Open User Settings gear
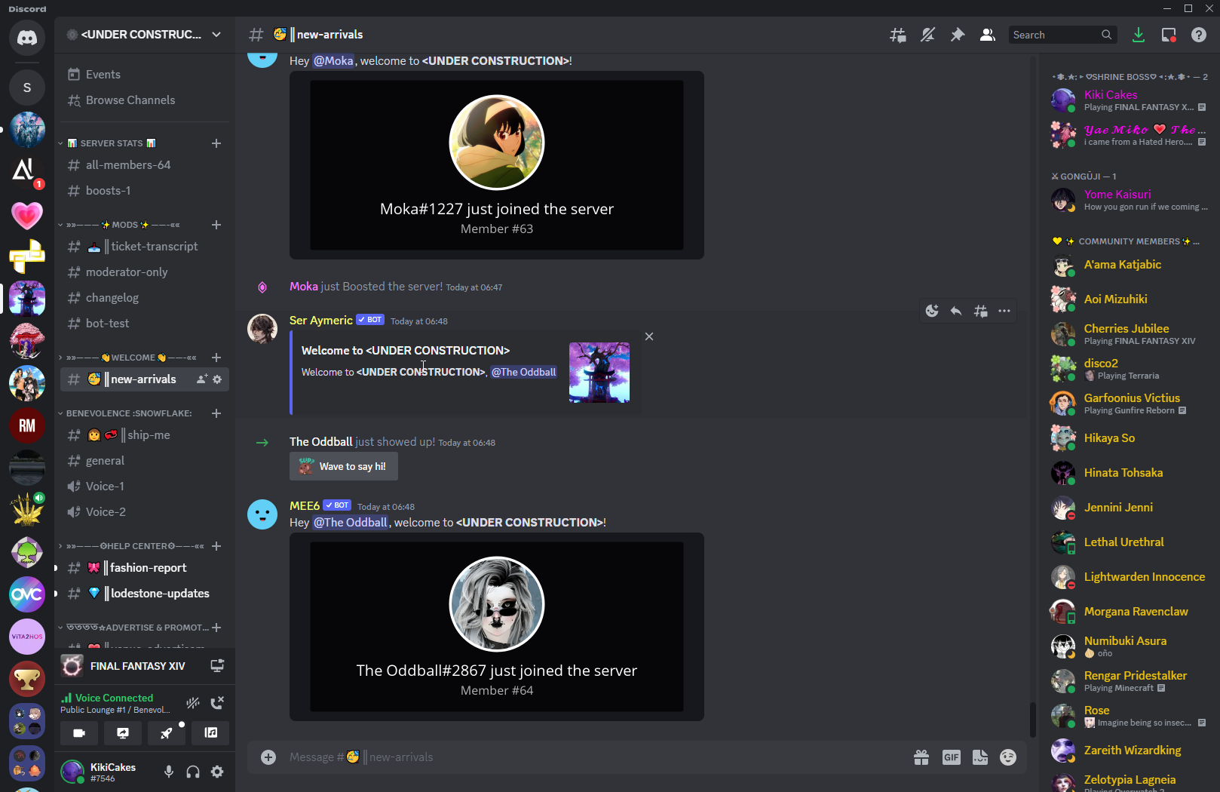Viewport: 1220px width, 792px height. tap(217, 772)
